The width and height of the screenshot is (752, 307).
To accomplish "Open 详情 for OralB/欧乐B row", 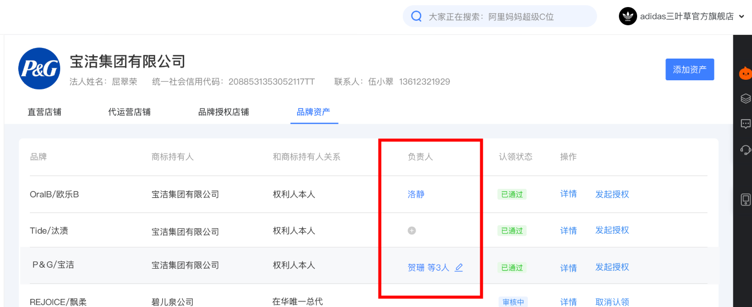I will pos(568,194).
